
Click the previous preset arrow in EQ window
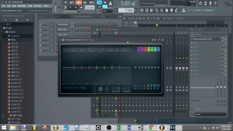point(153,40)
